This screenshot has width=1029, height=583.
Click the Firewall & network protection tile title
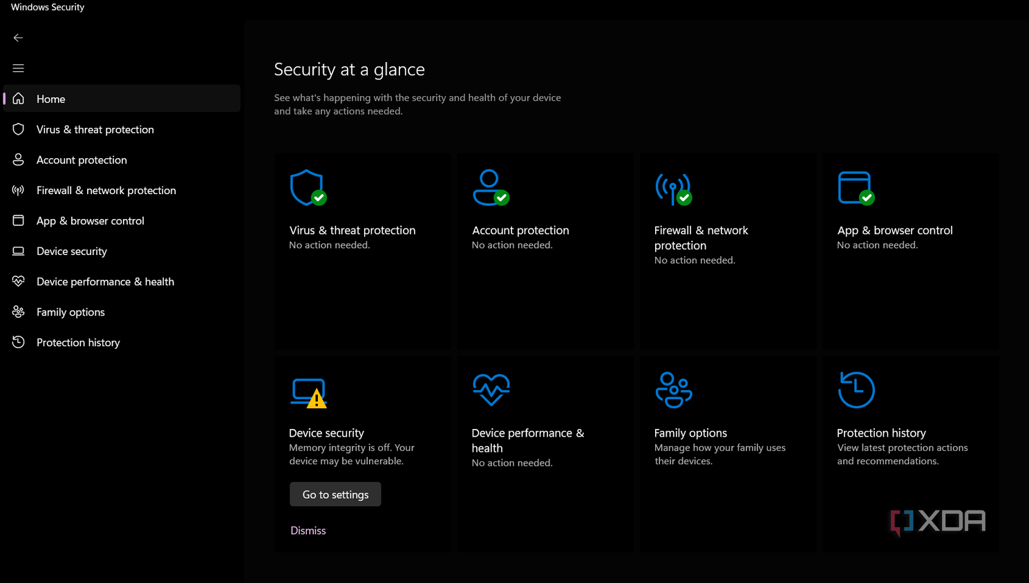click(x=701, y=238)
